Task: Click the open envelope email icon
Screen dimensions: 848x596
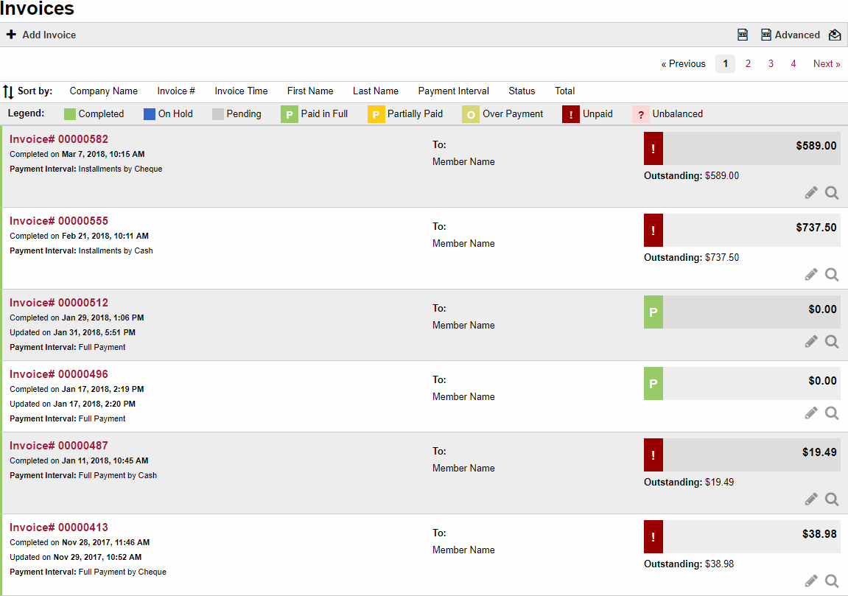Action: point(835,35)
